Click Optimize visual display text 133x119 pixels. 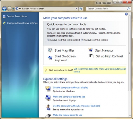(64, 100)
